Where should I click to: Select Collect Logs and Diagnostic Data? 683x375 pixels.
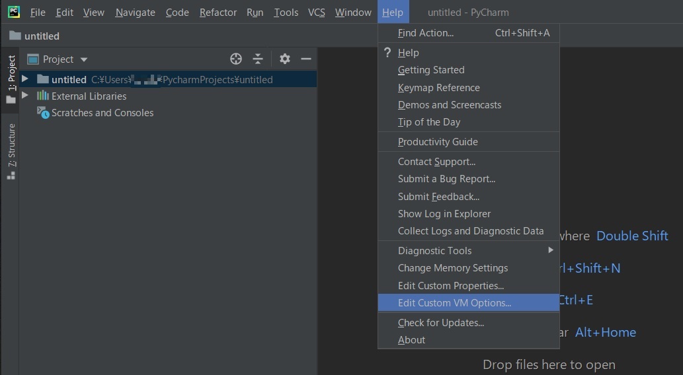(469, 231)
